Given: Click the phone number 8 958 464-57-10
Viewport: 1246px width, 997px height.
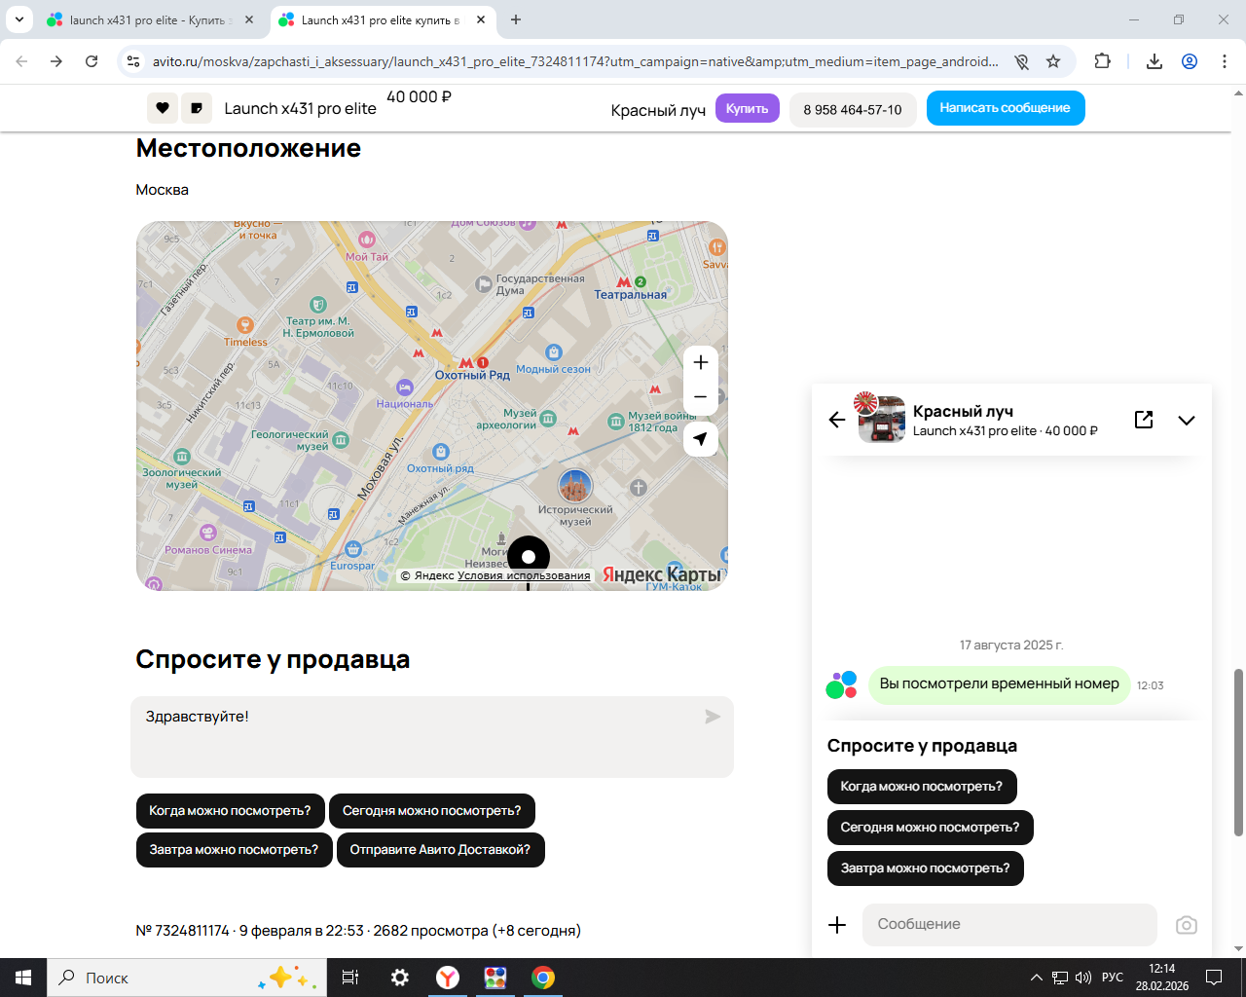Looking at the screenshot, I should coord(853,109).
